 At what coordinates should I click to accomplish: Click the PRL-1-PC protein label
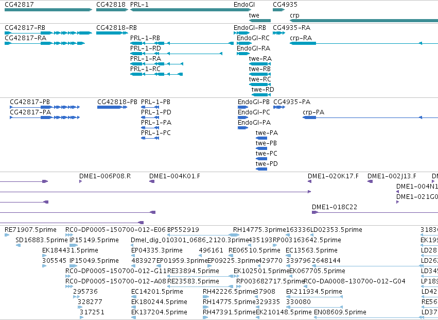click(156, 133)
